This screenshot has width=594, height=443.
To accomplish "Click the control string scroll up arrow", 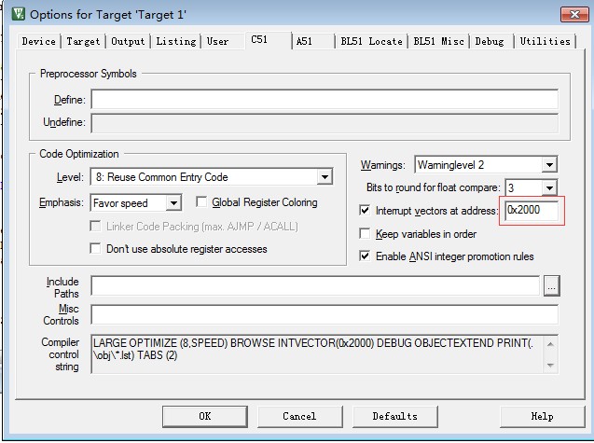I will 550,344.
